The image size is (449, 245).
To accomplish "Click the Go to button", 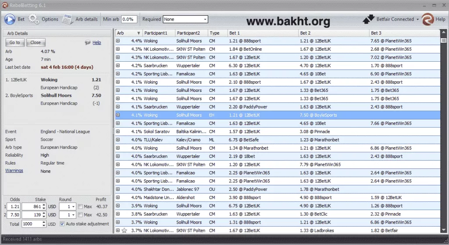I will tap(15, 42).
